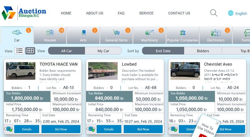Select the General Items category tab
Screen dimensions: 250x137
pos(116,35)
